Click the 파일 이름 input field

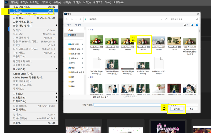(x=131, y=105)
